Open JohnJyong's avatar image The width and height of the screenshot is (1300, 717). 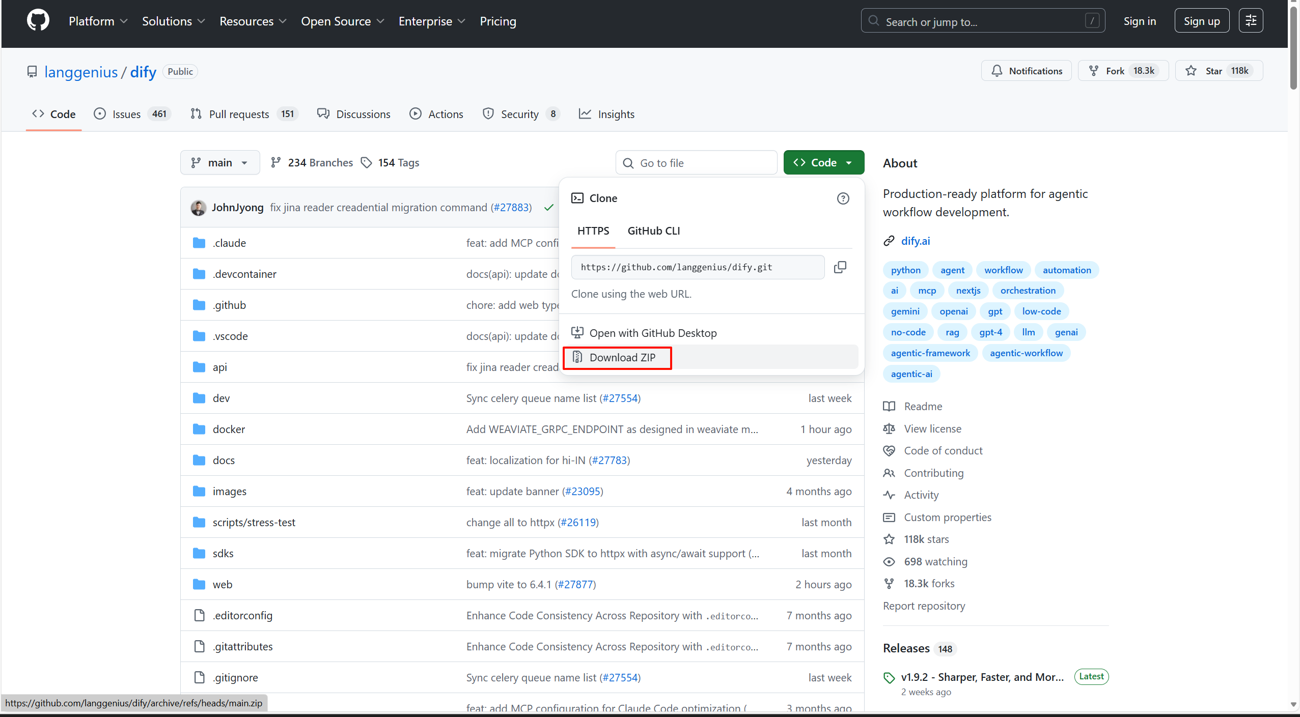(198, 208)
